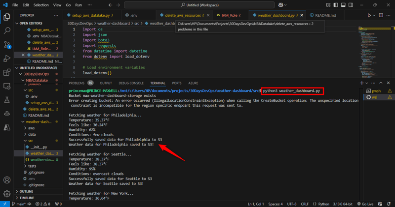Open the Extensions view
This screenshot has width=395, height=207.
pos(7,72)
